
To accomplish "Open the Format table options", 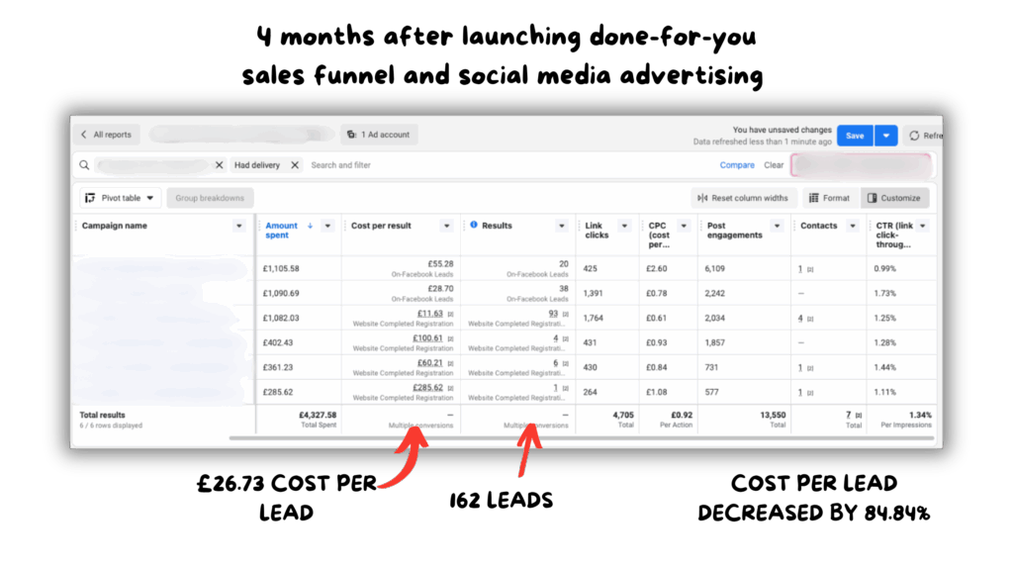I will [829, 198].
